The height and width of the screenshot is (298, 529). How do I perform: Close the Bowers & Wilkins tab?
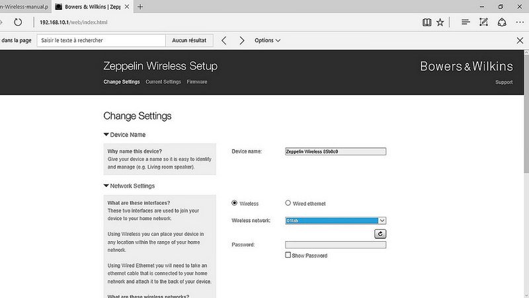tap(127, 7)
